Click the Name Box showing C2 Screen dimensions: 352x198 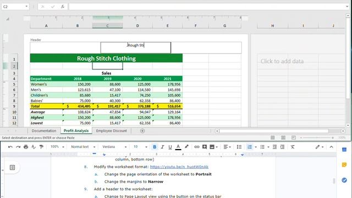tap(13, 7)
